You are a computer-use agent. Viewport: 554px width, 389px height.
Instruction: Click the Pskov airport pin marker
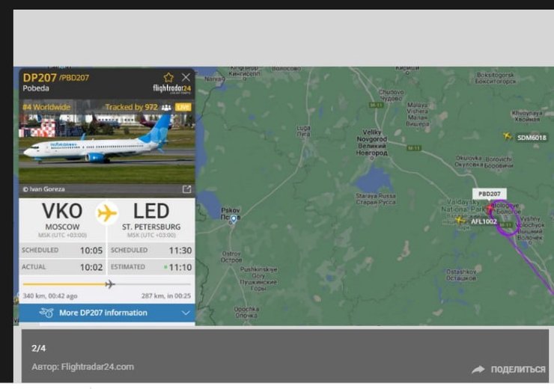coord(234,220)
